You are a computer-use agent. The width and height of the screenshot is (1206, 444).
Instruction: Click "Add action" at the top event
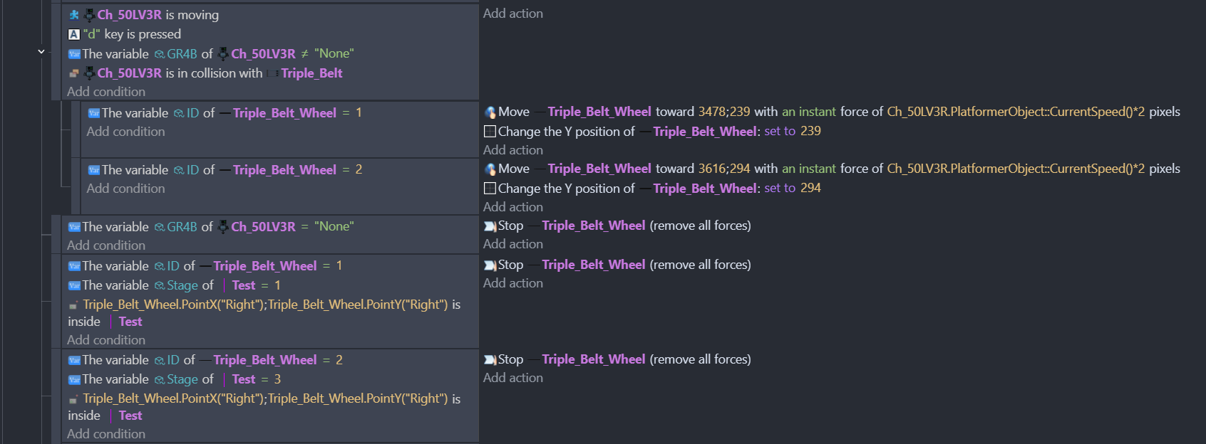click(512, 14)
